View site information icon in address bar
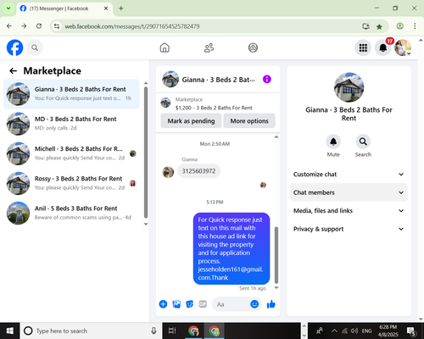This screenshot has height=339, width=424. tap(57, 26)
